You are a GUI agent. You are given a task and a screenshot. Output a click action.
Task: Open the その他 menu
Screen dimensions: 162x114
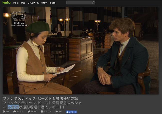[x=52, y=3]
